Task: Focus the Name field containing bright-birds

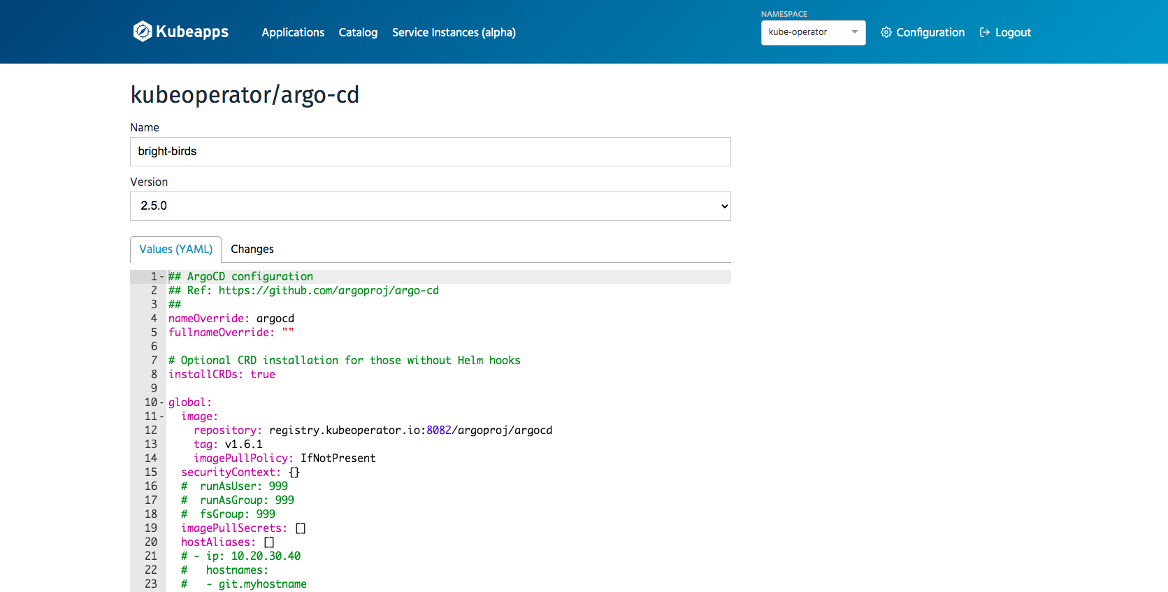Action: pyautogui.click(x=431, y=152)
